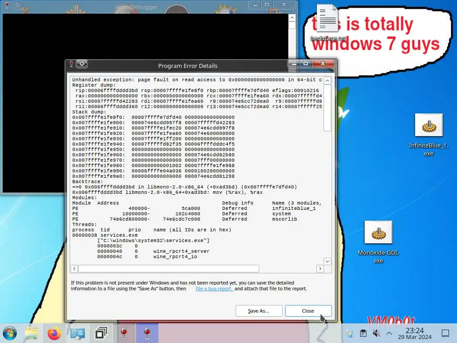Maximize the Program Error Details window
Screen dimensions: 457x343
tap(306, 63)
